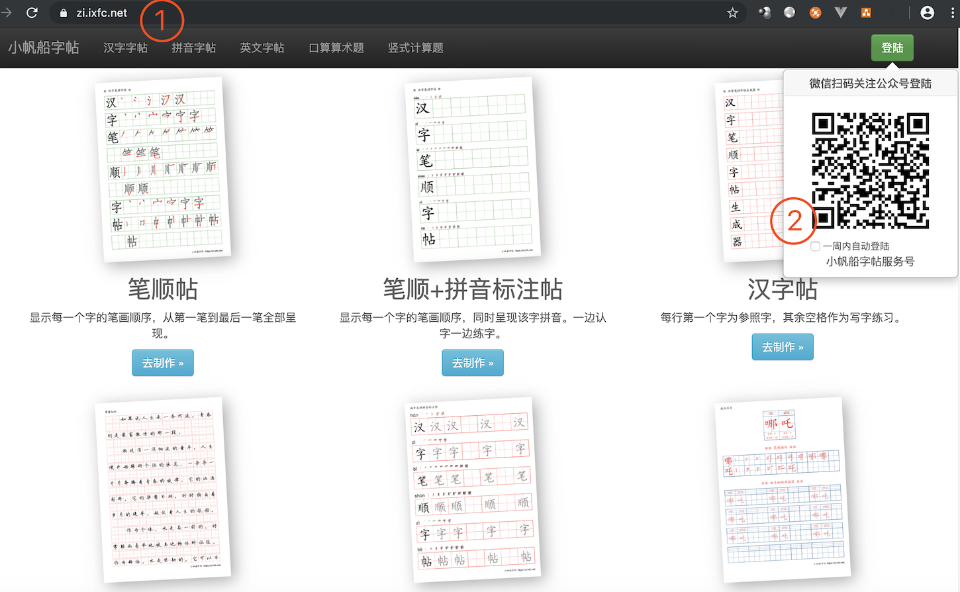
Task: Select the 口算算术题 nav item
Action: click(x=336, y=48)
